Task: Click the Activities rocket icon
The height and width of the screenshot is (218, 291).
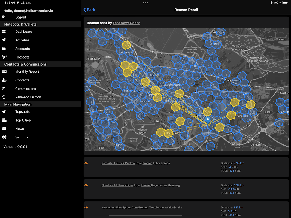Action: 4,40
